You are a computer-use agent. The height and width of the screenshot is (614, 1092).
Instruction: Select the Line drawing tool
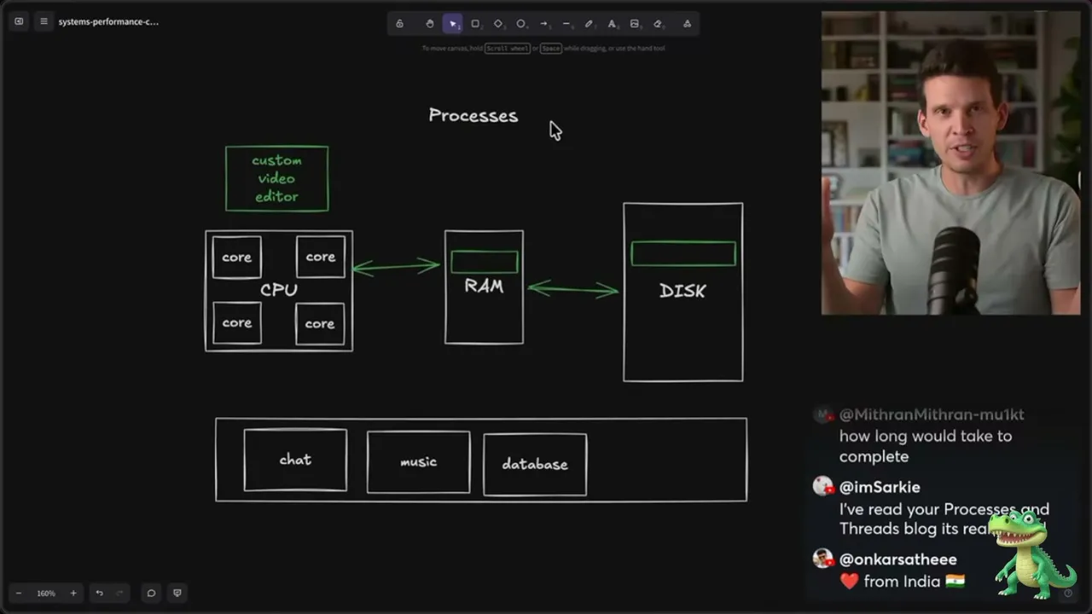coord(566,24)
